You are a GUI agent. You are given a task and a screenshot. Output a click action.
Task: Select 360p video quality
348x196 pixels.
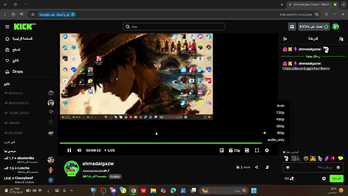click(280, 126)
